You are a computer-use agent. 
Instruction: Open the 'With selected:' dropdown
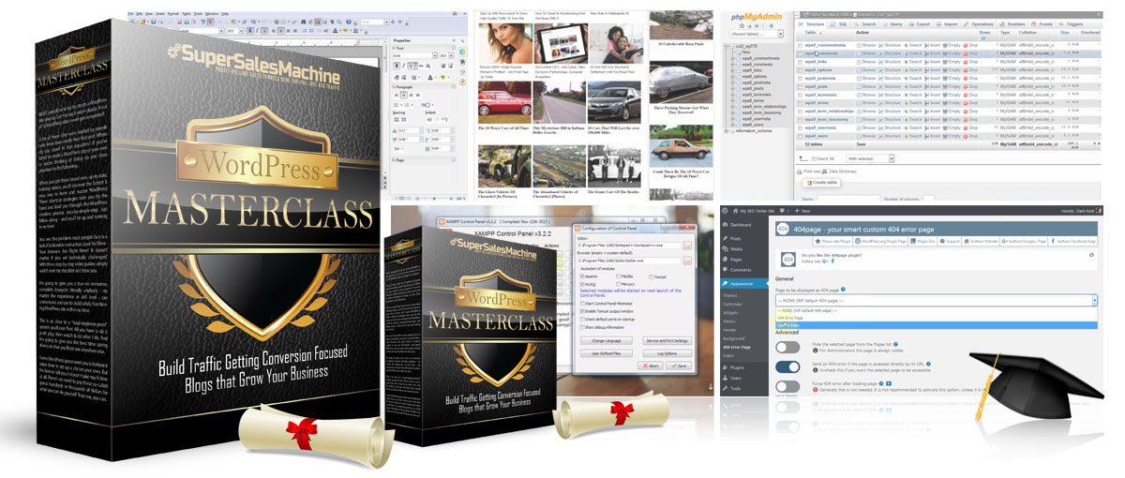(870, 158)
